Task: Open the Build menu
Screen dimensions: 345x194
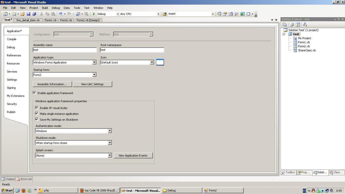Action: click(x=45, y=8)
